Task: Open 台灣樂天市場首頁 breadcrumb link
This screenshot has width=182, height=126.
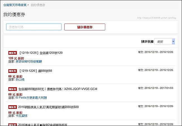Action: point(15,5)
